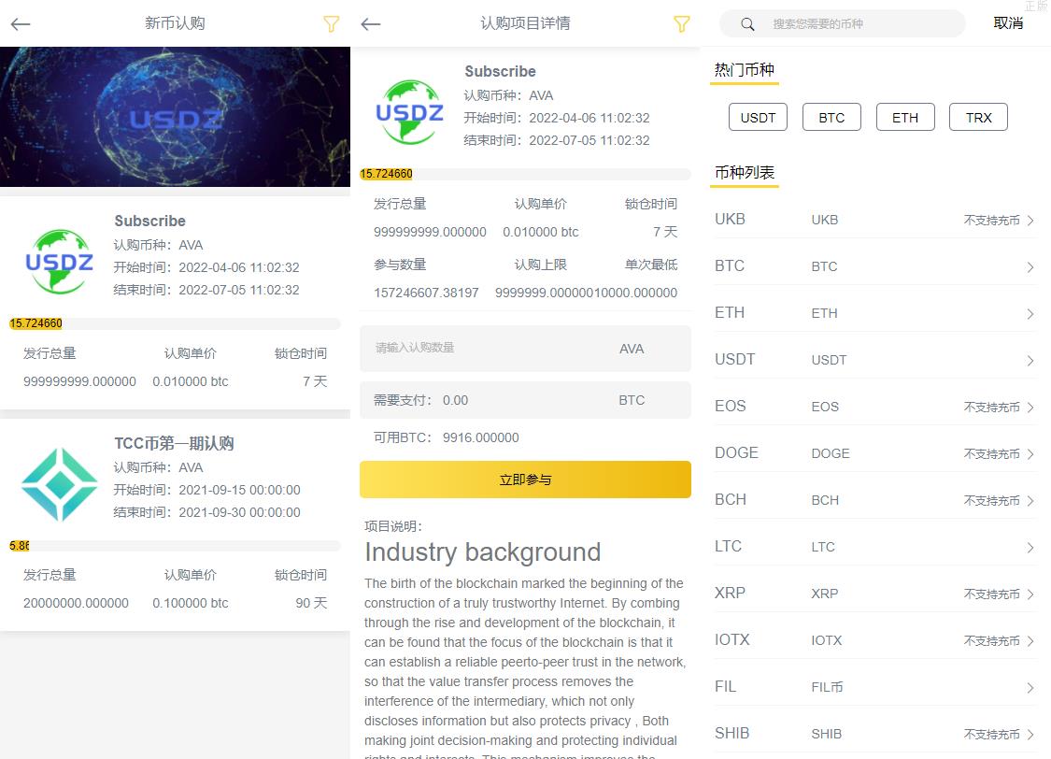Viewport: 1051px width, 759px height.
Task: Select USDT hot currency tag
Action: pos(758,118)
